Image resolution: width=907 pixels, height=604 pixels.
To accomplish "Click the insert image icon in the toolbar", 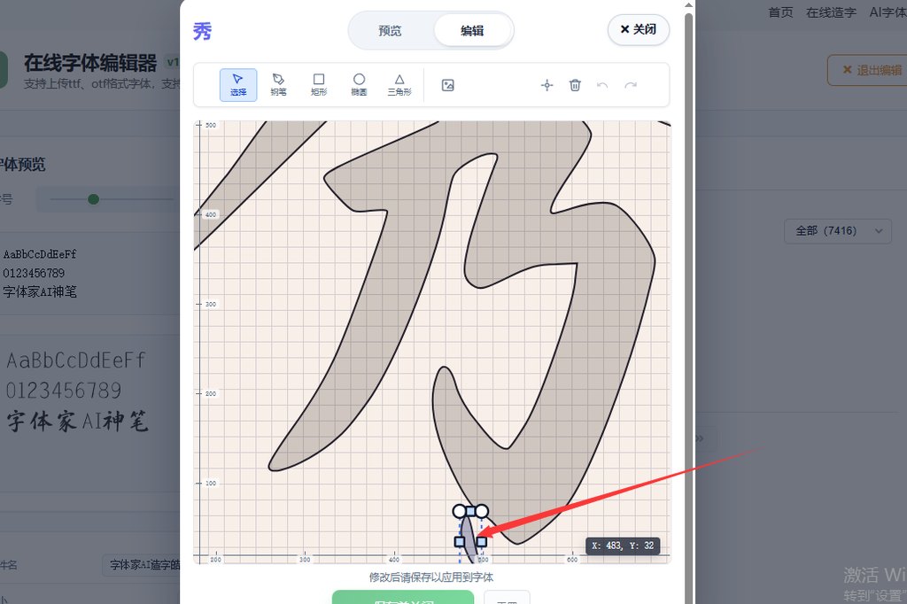I will click(x=447, y=84).
